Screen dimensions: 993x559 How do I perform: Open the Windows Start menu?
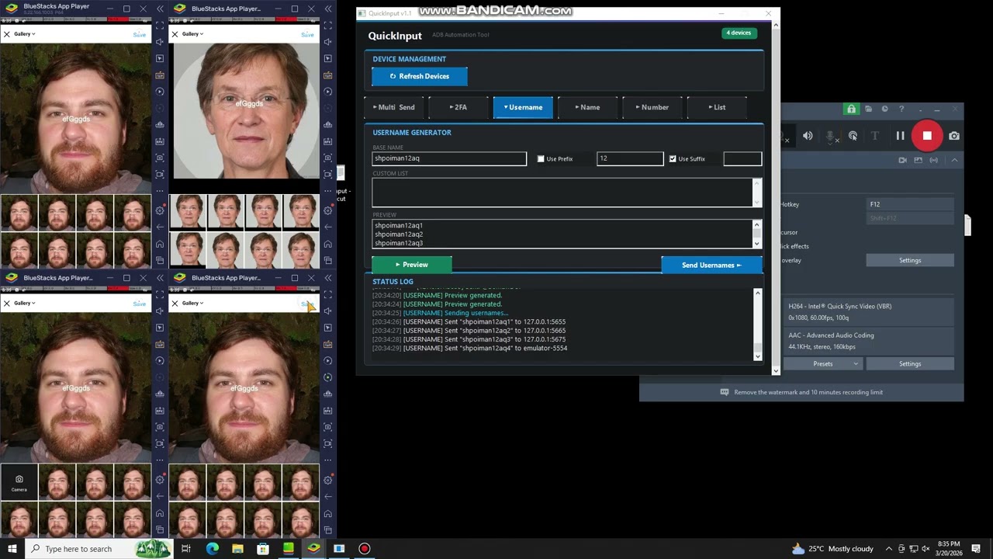[x=12, y=549]
